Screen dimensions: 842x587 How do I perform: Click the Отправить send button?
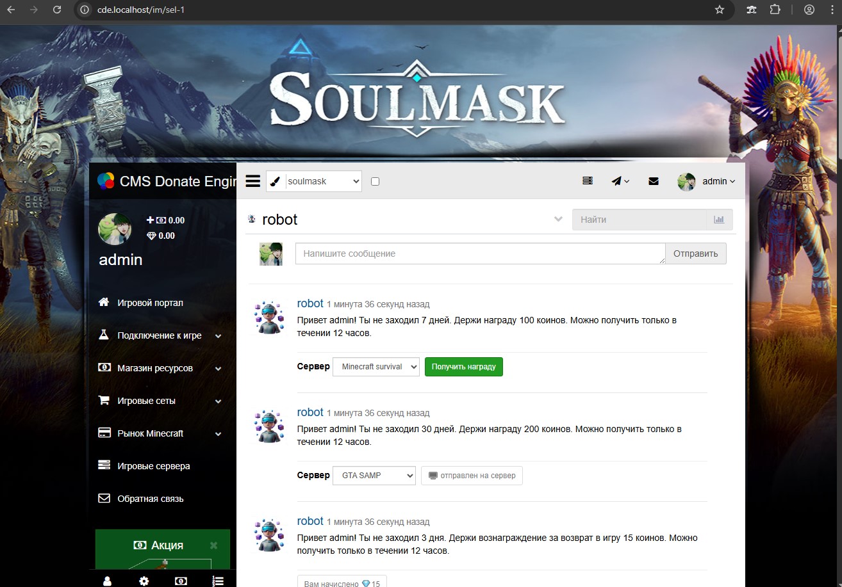click(695, 253)
